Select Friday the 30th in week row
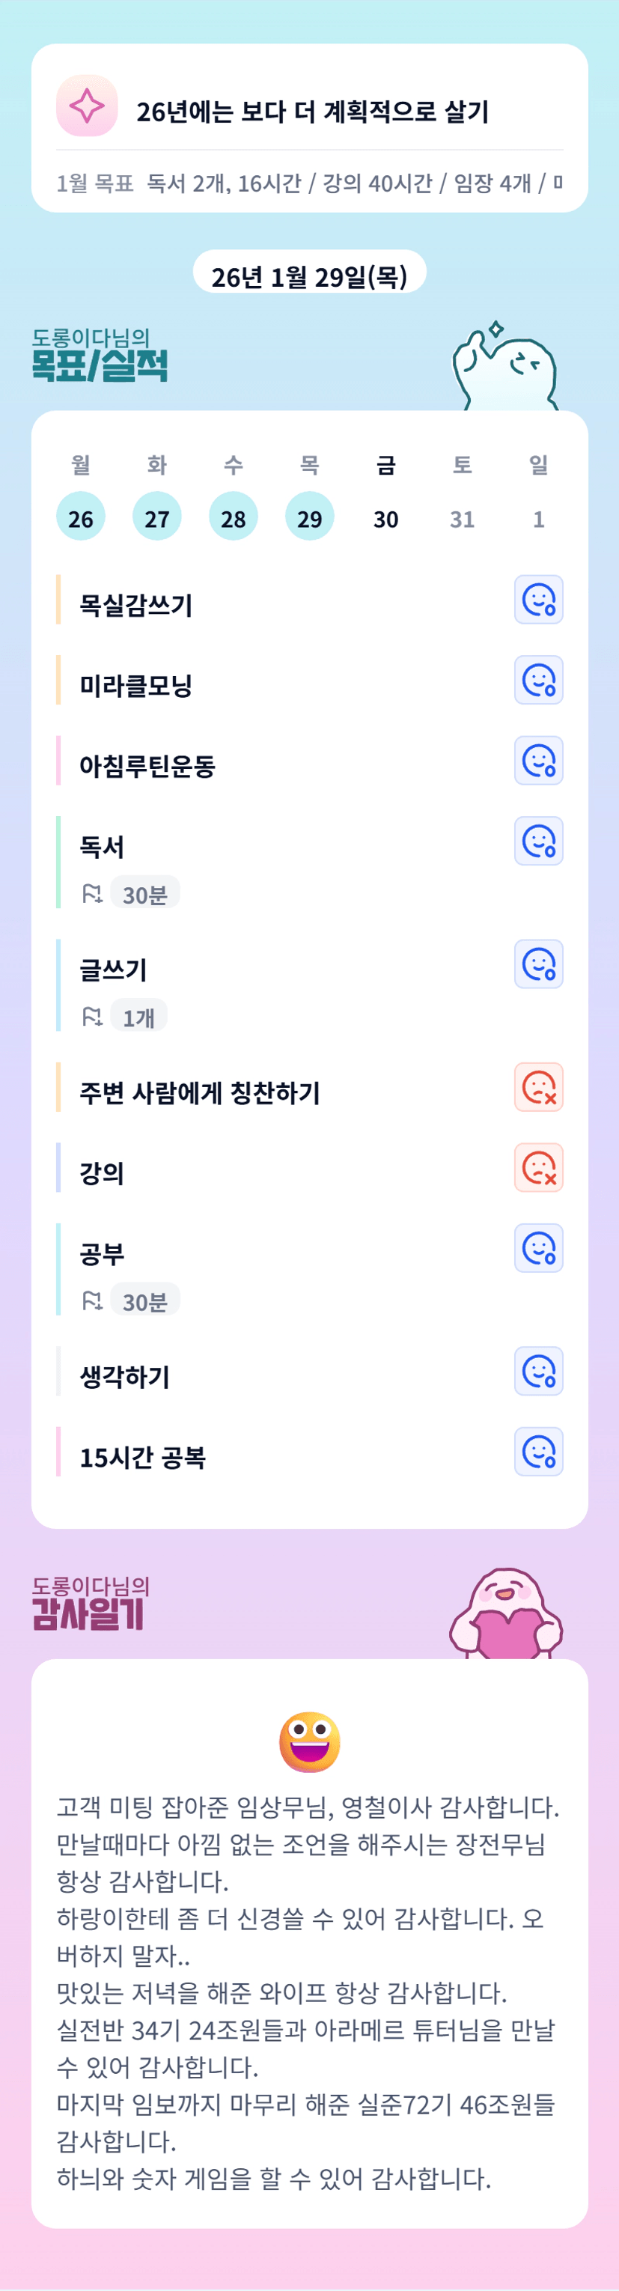Viewport: 619px width, 2291px height. [385, 519]
